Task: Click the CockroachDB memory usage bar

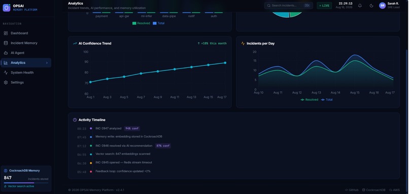Action: pyautogui.click(x=26, y=183)
